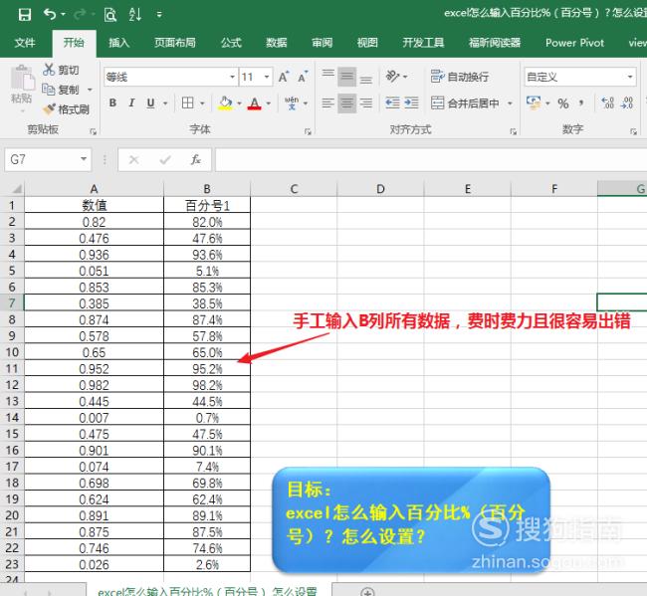
Task: Click the increase indent icon
Action: tap(411, 102)
